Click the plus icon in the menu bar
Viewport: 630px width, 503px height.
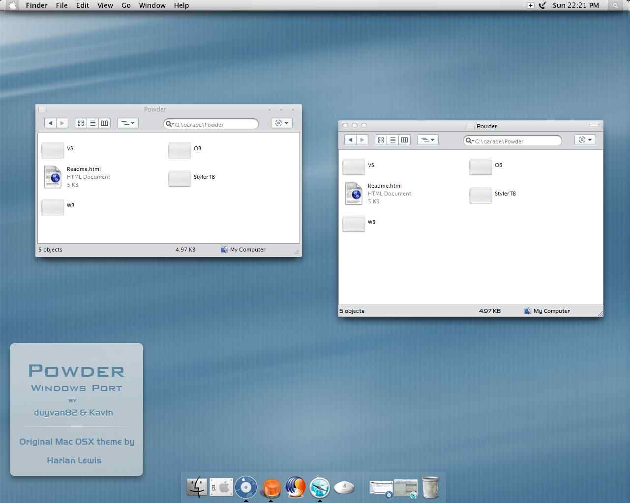(530, 5)
